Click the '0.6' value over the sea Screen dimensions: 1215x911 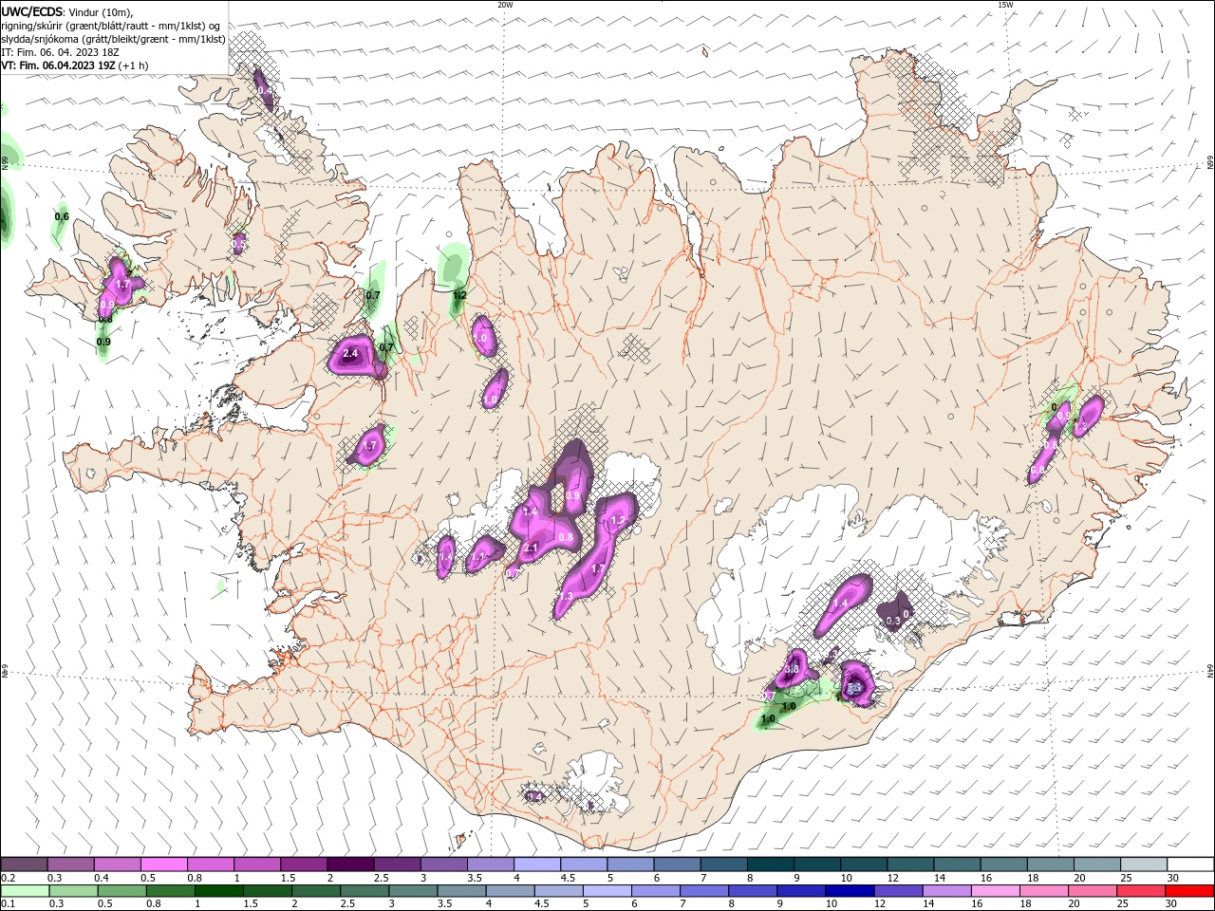click(62, 216)
